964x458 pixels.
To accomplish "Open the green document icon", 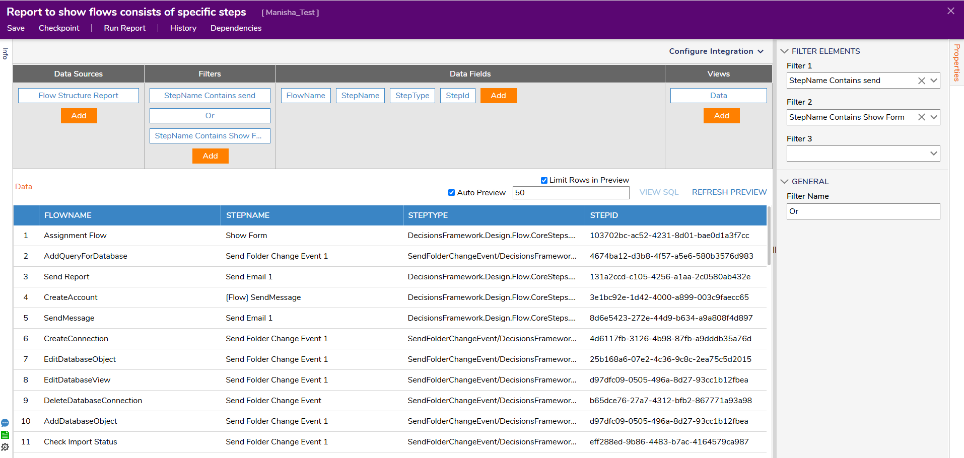I will [x=5, y=435].
